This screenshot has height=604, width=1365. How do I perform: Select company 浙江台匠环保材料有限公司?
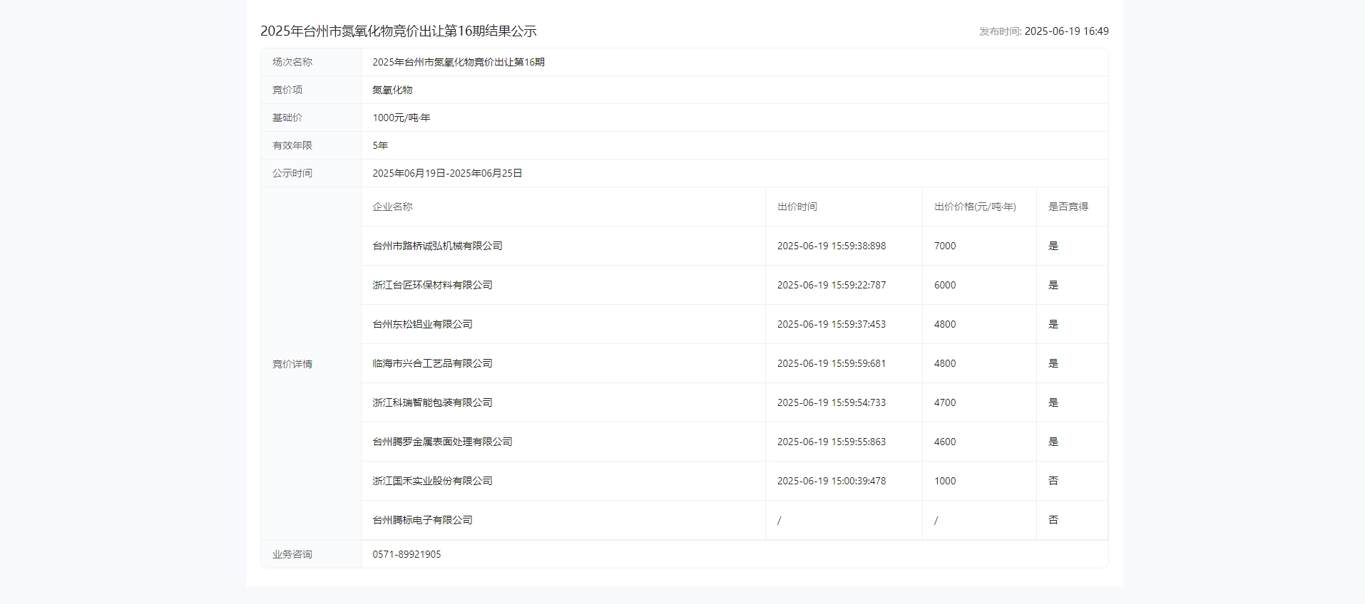click(432, 285)
